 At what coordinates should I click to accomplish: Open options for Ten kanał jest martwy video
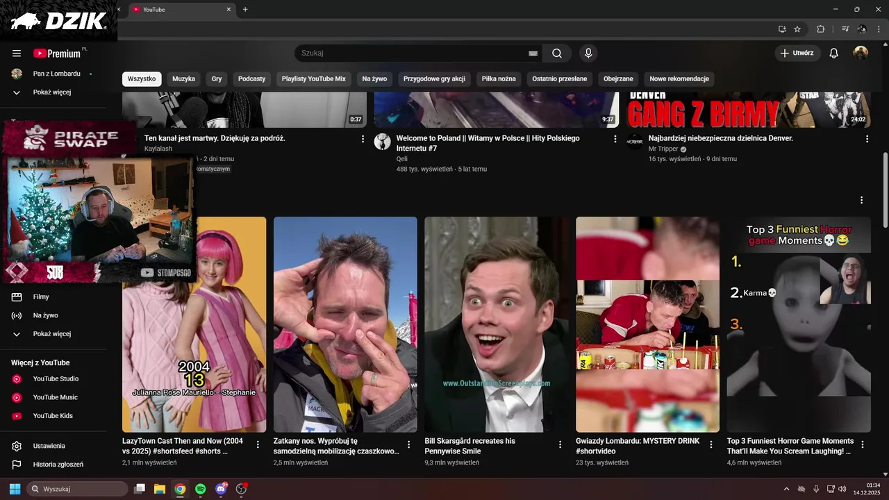click(x=363, y=139)
